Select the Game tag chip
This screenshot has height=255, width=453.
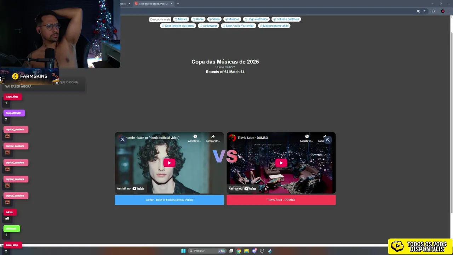[x=198, y=19]
